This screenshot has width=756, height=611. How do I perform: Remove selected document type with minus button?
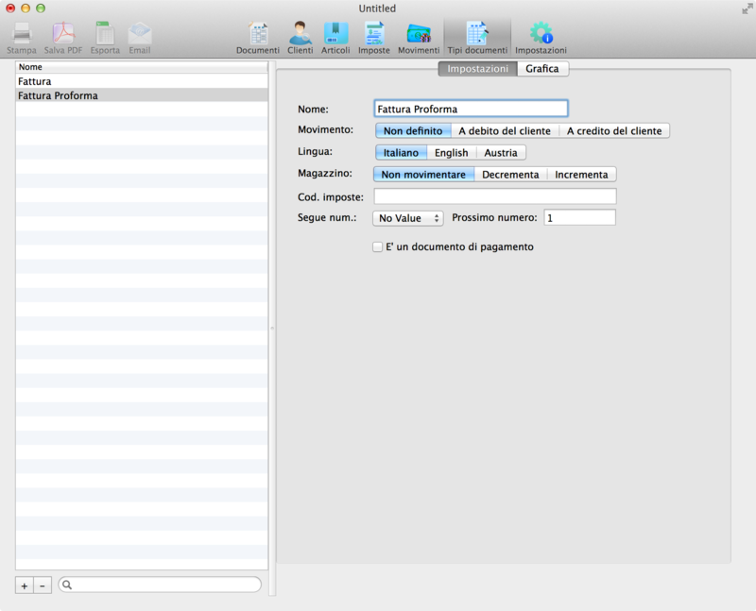pos(43,586)
